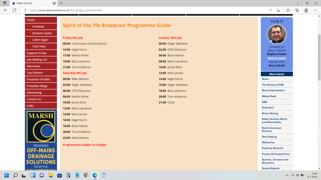
Task: Click the browser refresh button
Action: click(14, 10)
